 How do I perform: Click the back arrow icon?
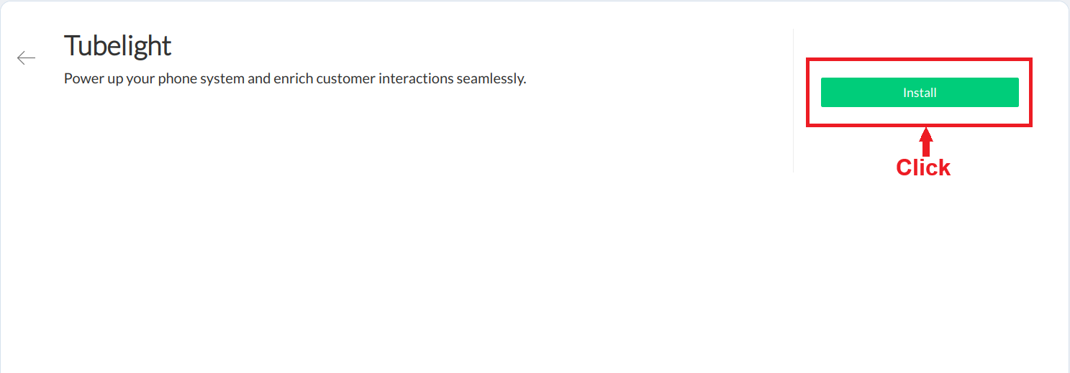click(x=27, y=58)
